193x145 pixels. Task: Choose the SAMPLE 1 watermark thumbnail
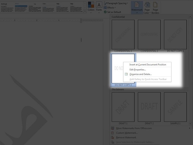pos(175,107)
